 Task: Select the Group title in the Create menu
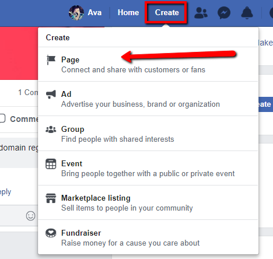coord(73,129)
